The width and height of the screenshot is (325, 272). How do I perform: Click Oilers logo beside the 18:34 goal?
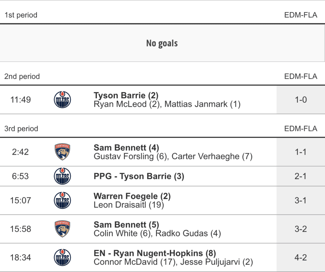(62, 257)
